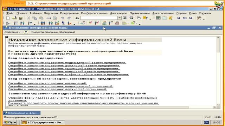This screenshot has height=126, width=225.
Task: Click the hammer and wrench tools icon
Action: pyautogui.click(x=199, y=18)
